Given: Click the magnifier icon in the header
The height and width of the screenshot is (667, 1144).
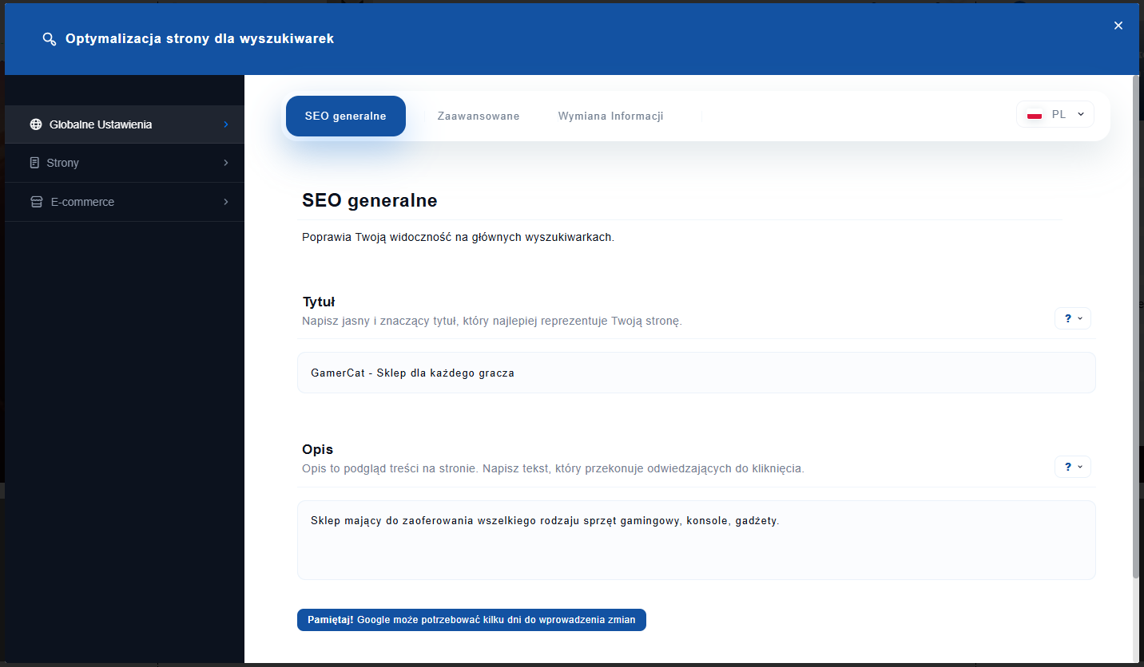Looking at the screenshot, I should (x=50, y=39).
